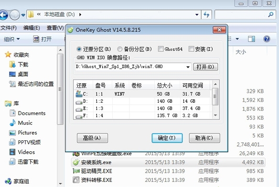Click the 高级(A) button
The height and width of the screenshot is (187, 279).
(x=92, y=138)
